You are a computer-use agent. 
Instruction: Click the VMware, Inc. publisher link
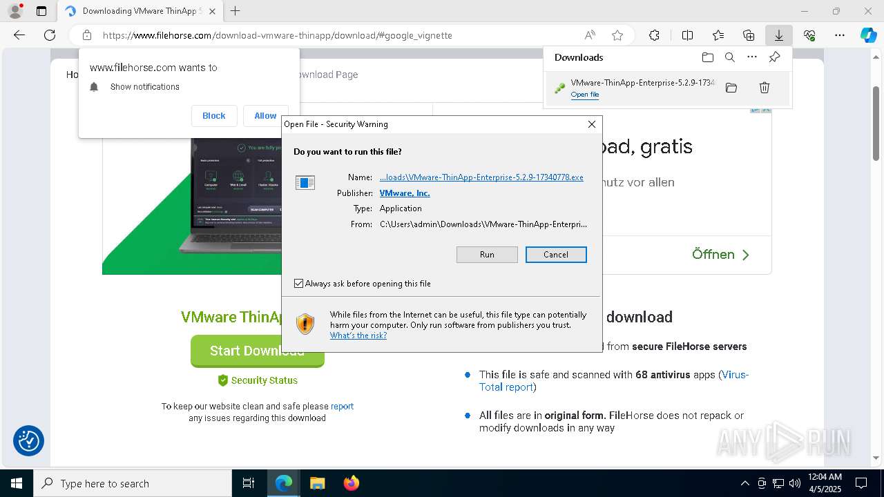click(405, 193)
